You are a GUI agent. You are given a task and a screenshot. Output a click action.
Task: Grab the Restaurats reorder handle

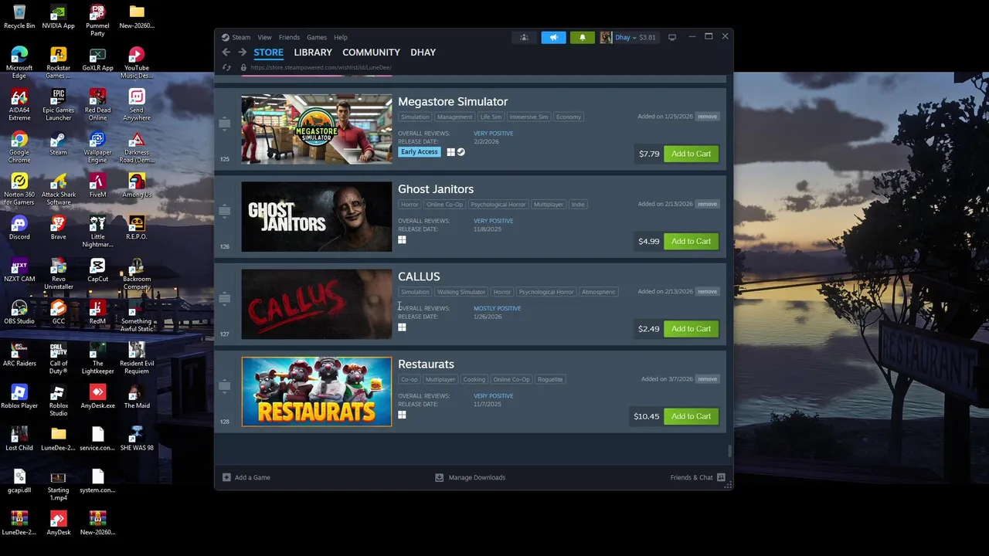224,385
